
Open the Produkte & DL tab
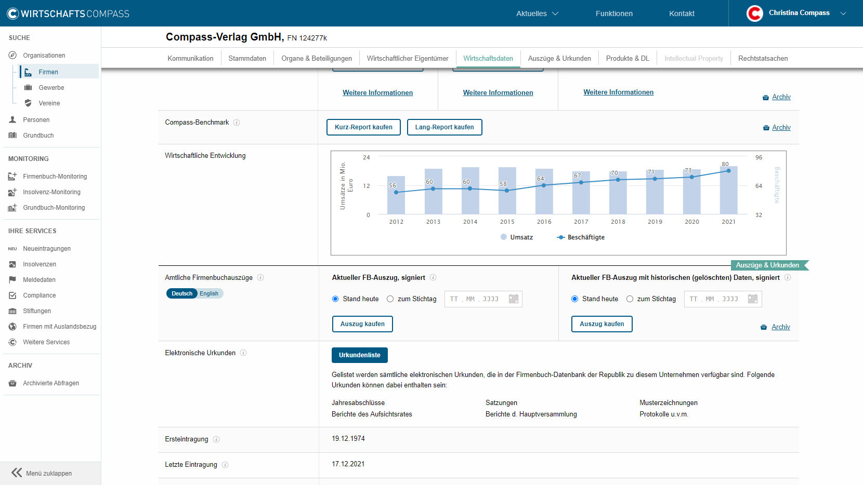627,58
